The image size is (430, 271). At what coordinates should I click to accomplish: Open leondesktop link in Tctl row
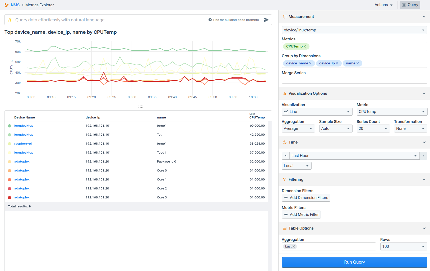click(x=24, y=135)
